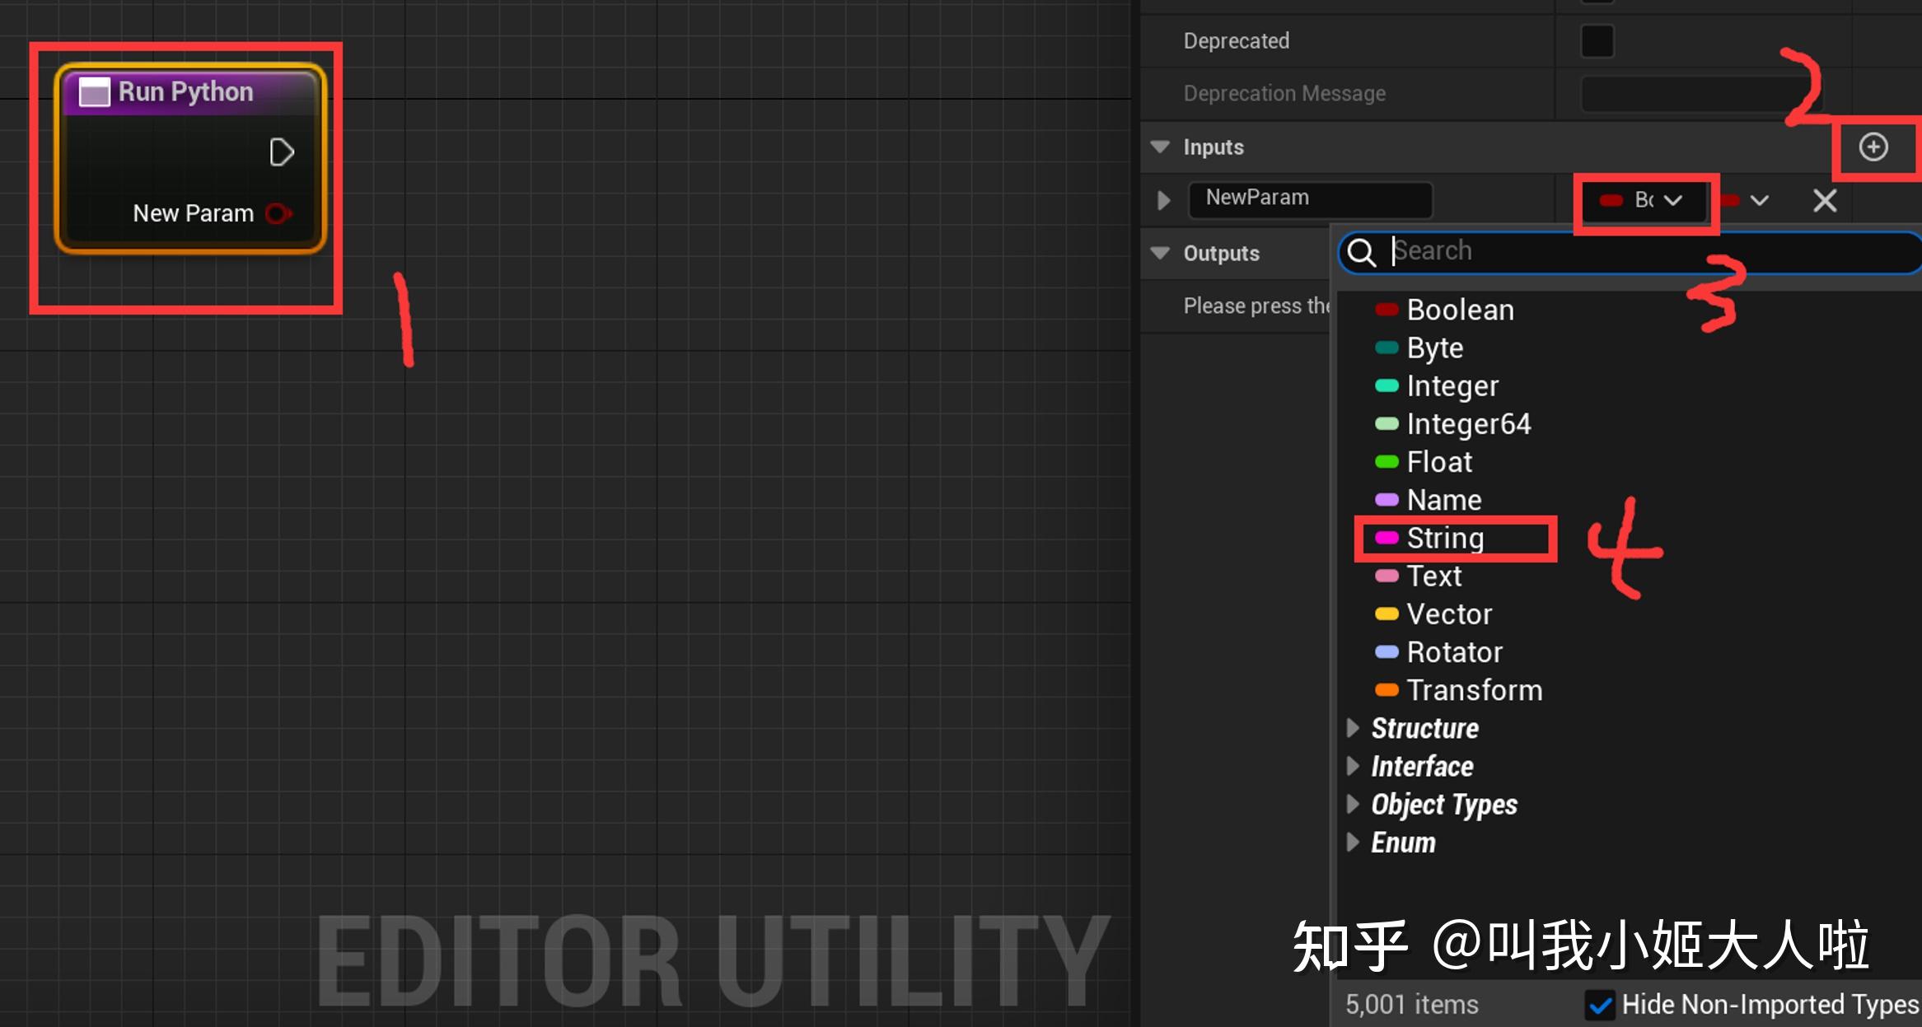This screenshot has height=1027, width=1922.
Task: Remove NewParam with the X icon
Action: [1824, 200]
